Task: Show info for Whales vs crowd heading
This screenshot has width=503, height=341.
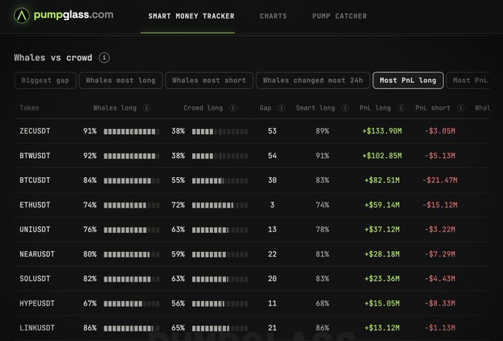Action: [x=104, y=58]
